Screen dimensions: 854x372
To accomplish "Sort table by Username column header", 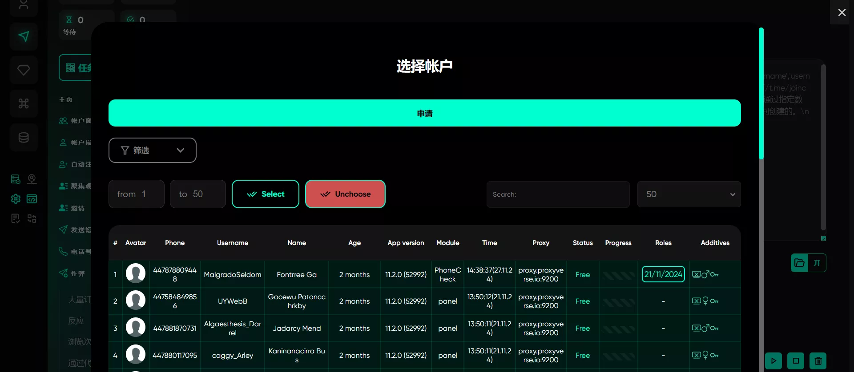I will click(233, 243).
